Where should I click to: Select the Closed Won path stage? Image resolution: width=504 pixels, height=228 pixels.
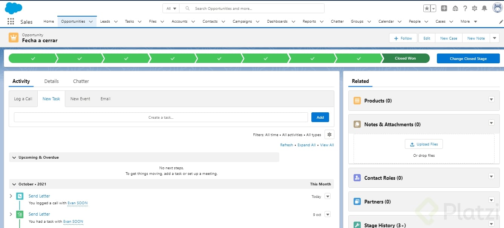tap(406, 58)
